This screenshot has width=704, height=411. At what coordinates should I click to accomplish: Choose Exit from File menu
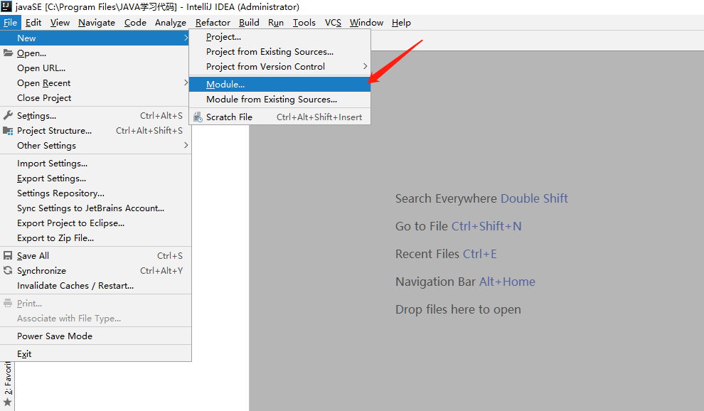[95, 354]
